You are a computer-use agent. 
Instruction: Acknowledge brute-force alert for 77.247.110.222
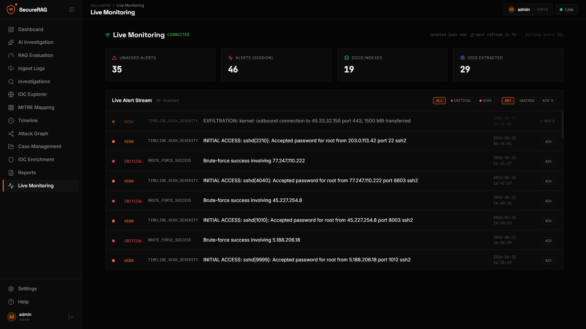click(548, 161)
